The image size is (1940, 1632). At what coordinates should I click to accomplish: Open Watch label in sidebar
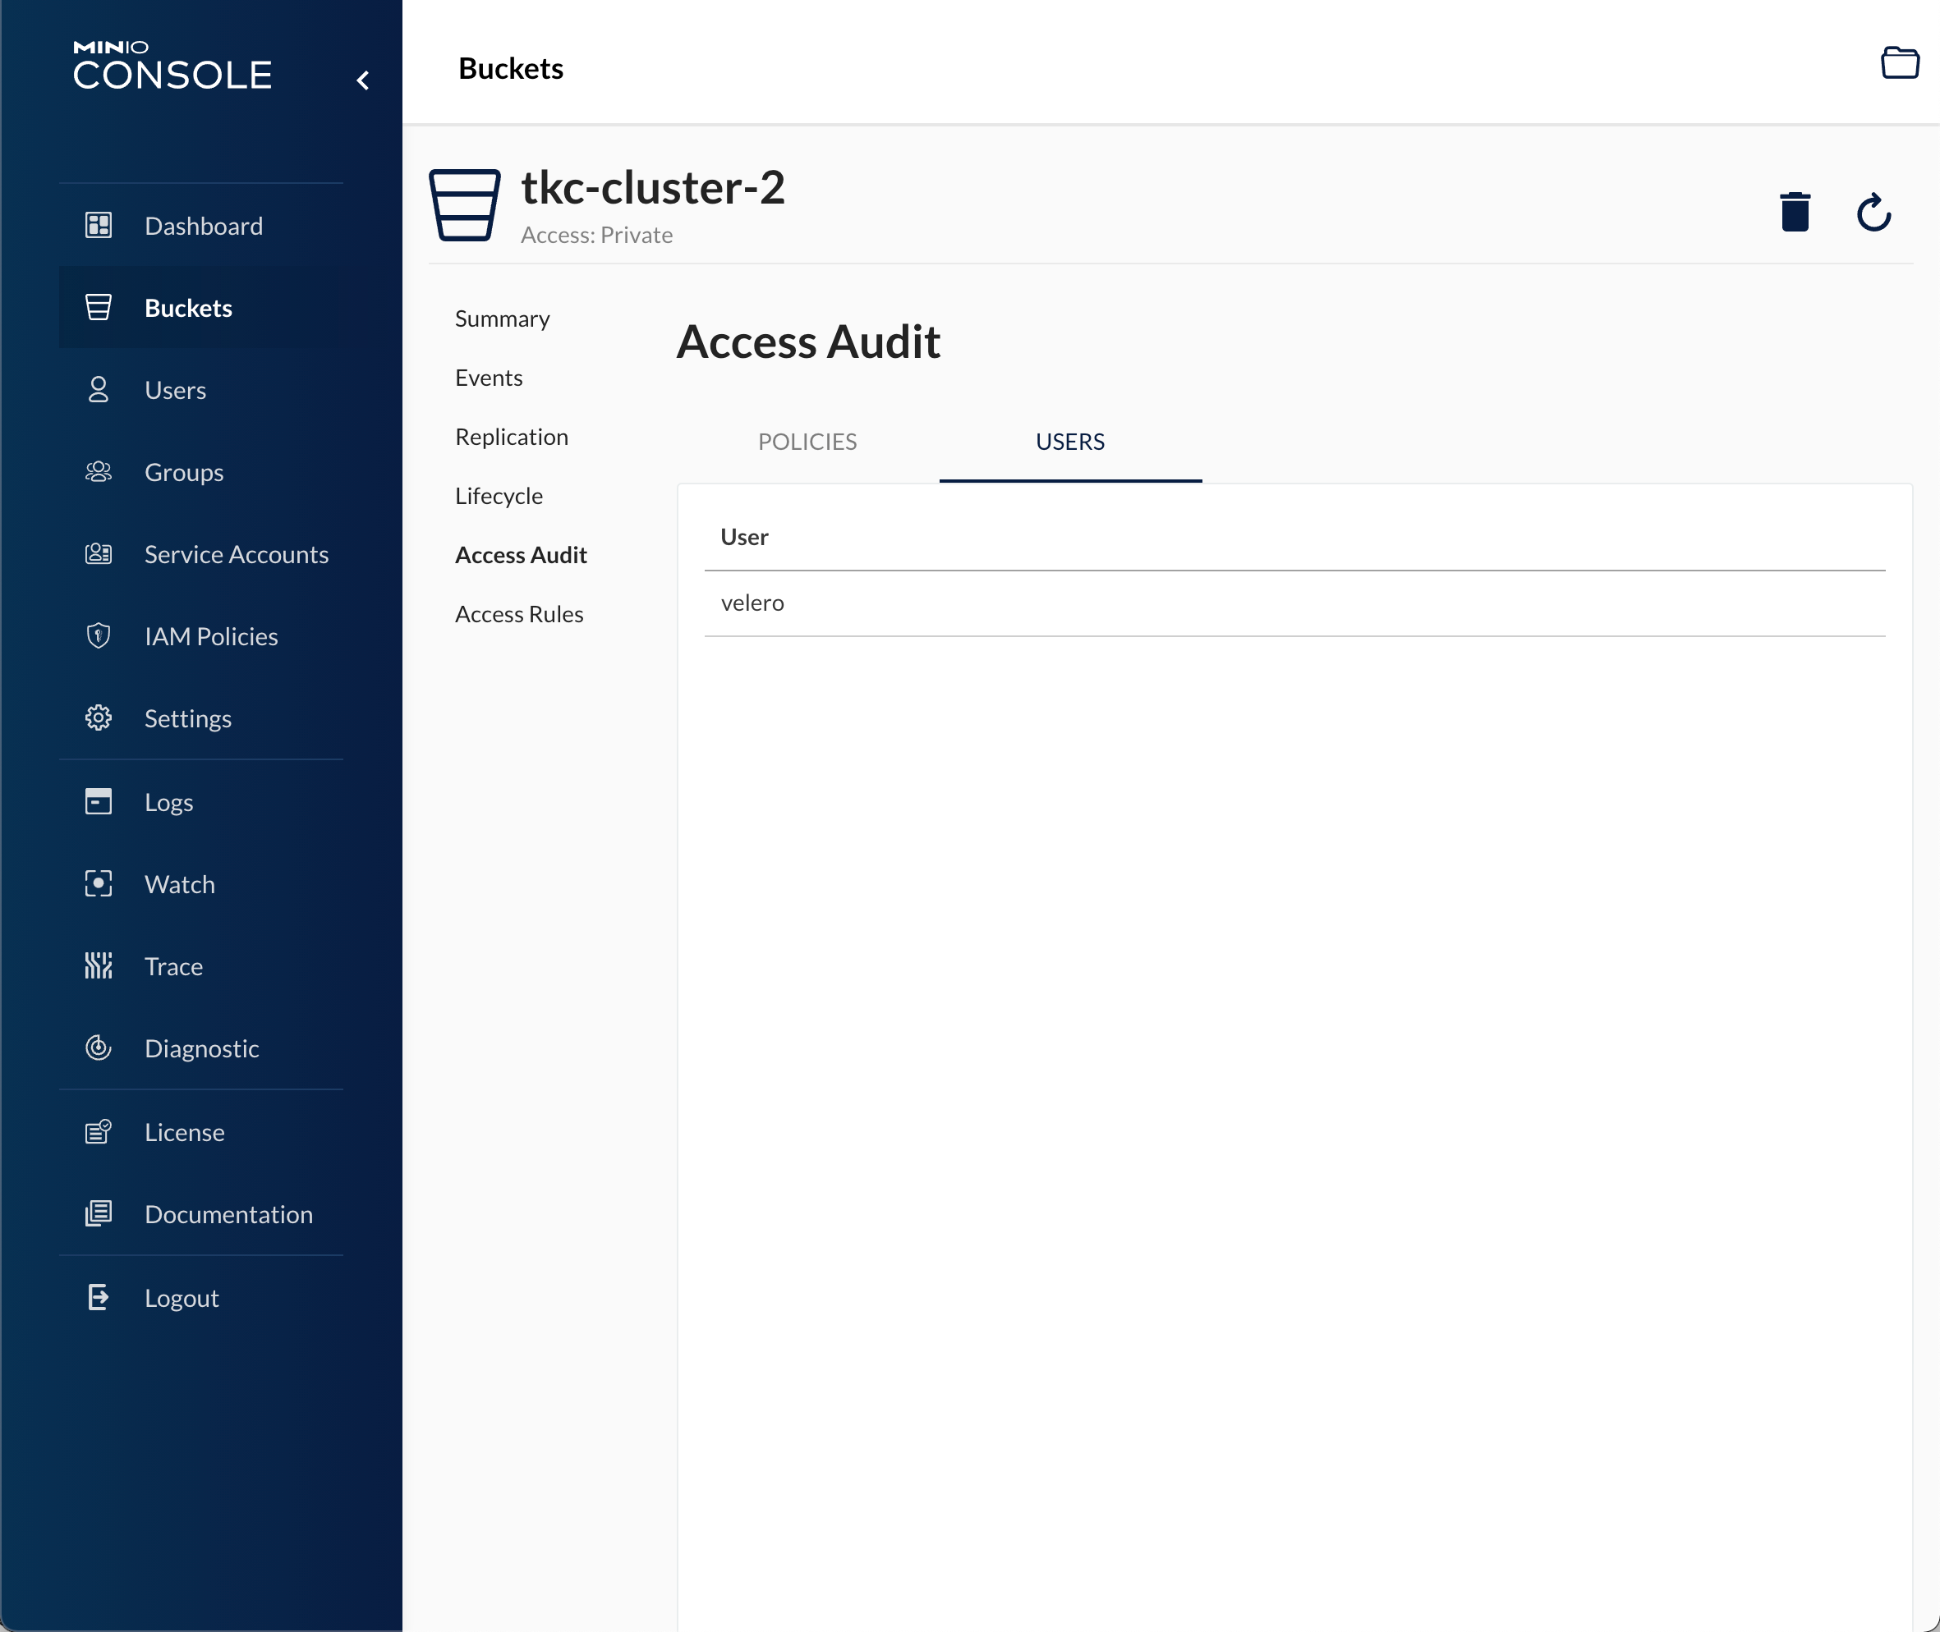click(180, 884)
